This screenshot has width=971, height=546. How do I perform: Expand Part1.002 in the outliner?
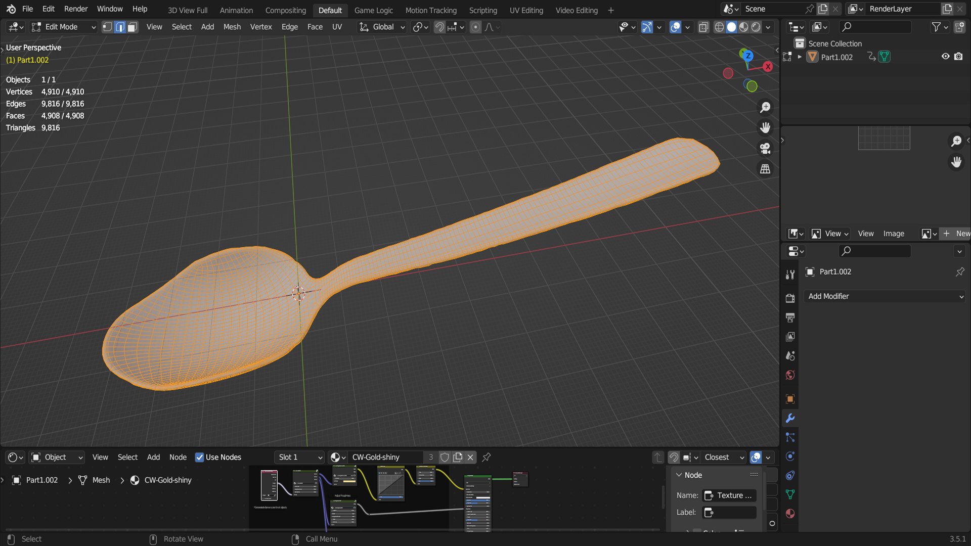800,57
